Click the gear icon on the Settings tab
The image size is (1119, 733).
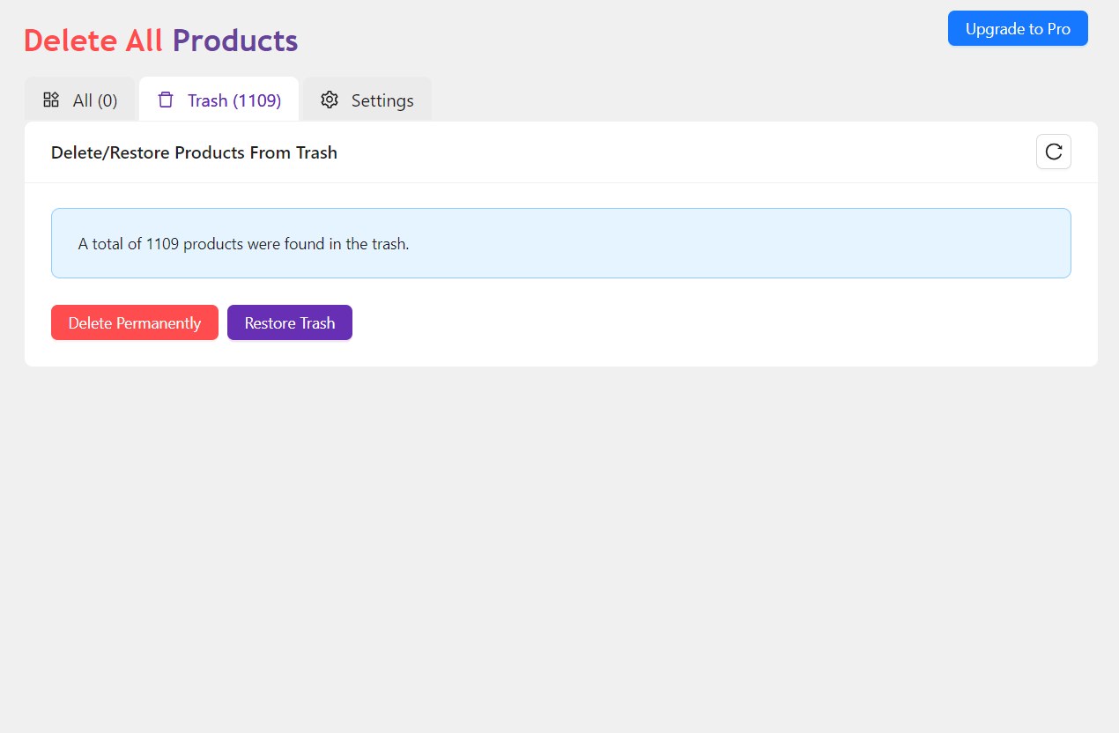330,100
